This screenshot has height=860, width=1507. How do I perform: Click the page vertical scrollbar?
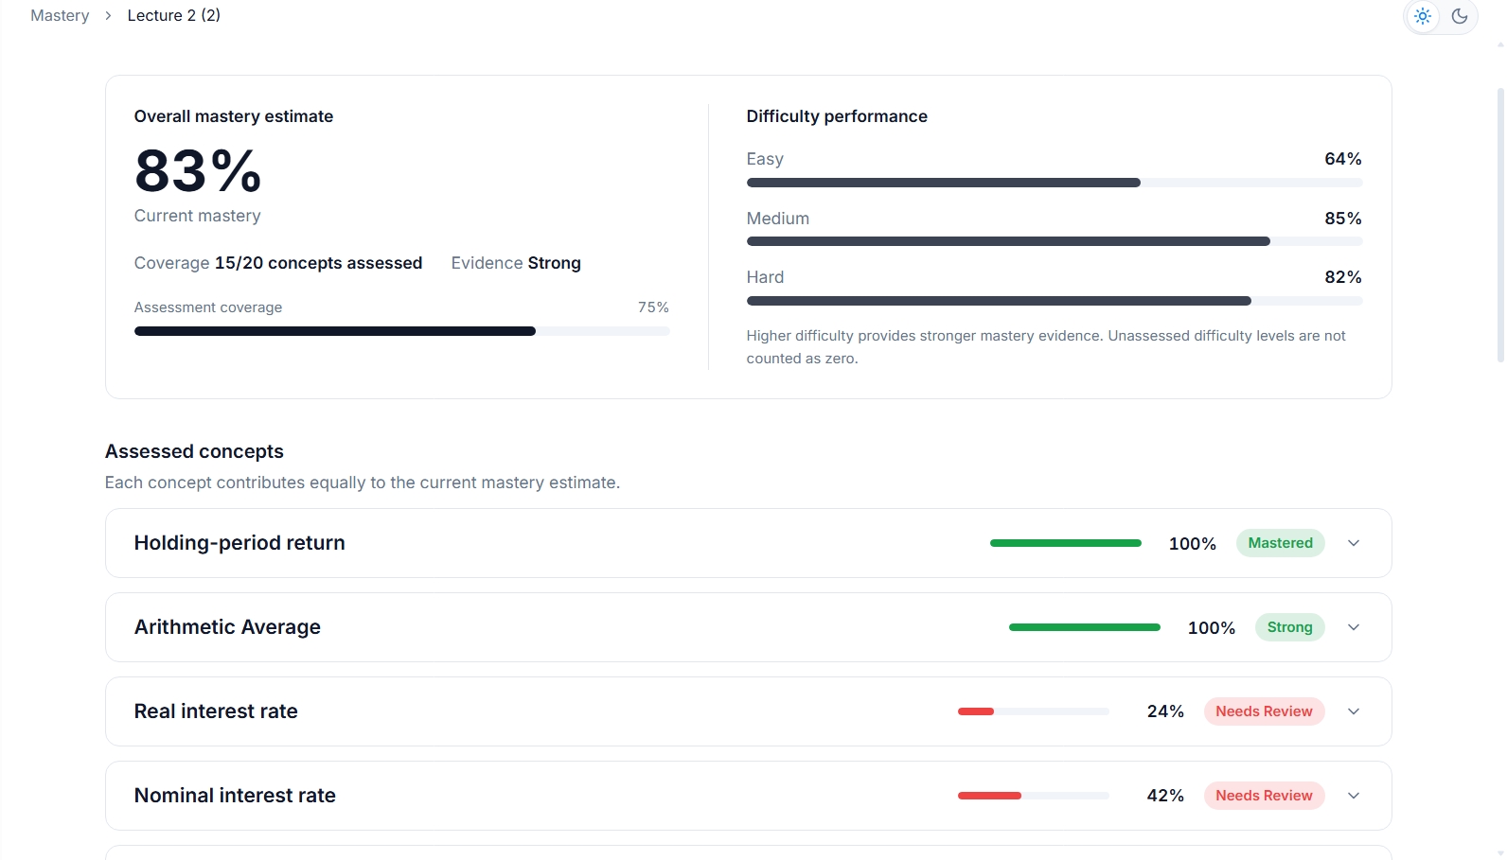click(x=1500, y=225)
